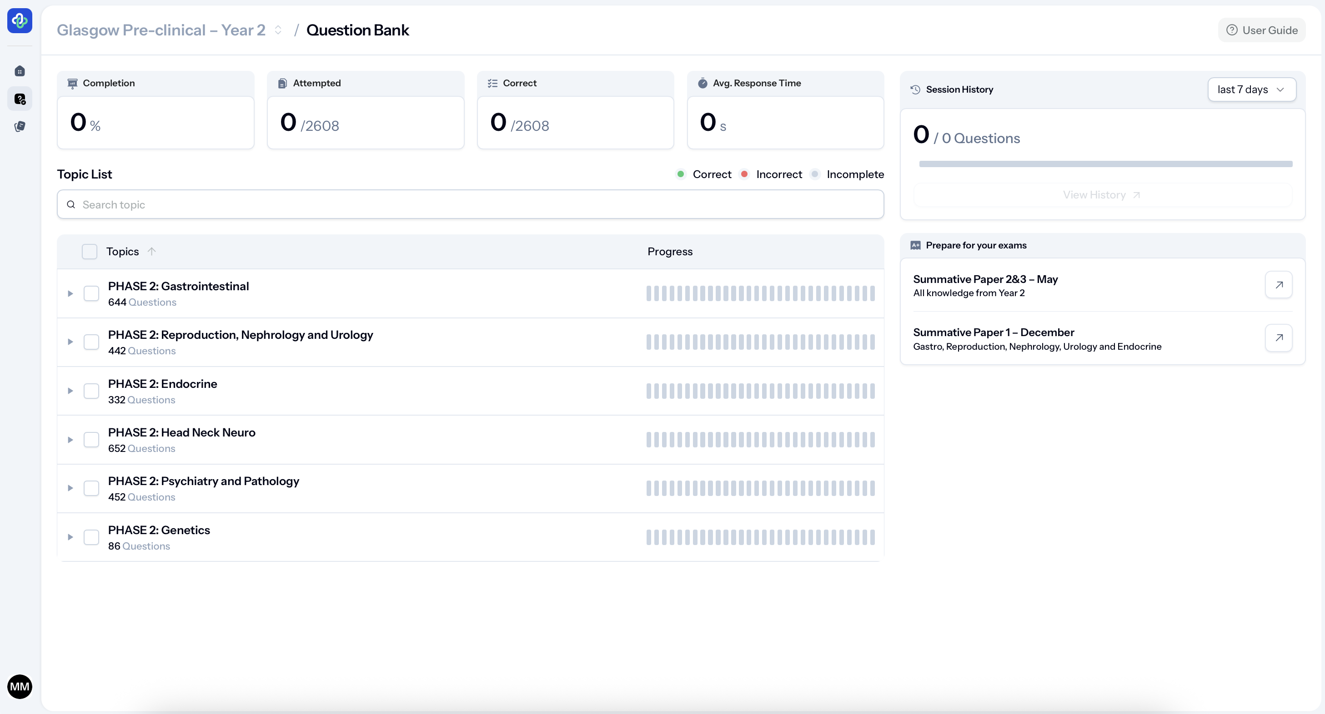Open the Flashcards sidebar icon

[x=20, y=126]
